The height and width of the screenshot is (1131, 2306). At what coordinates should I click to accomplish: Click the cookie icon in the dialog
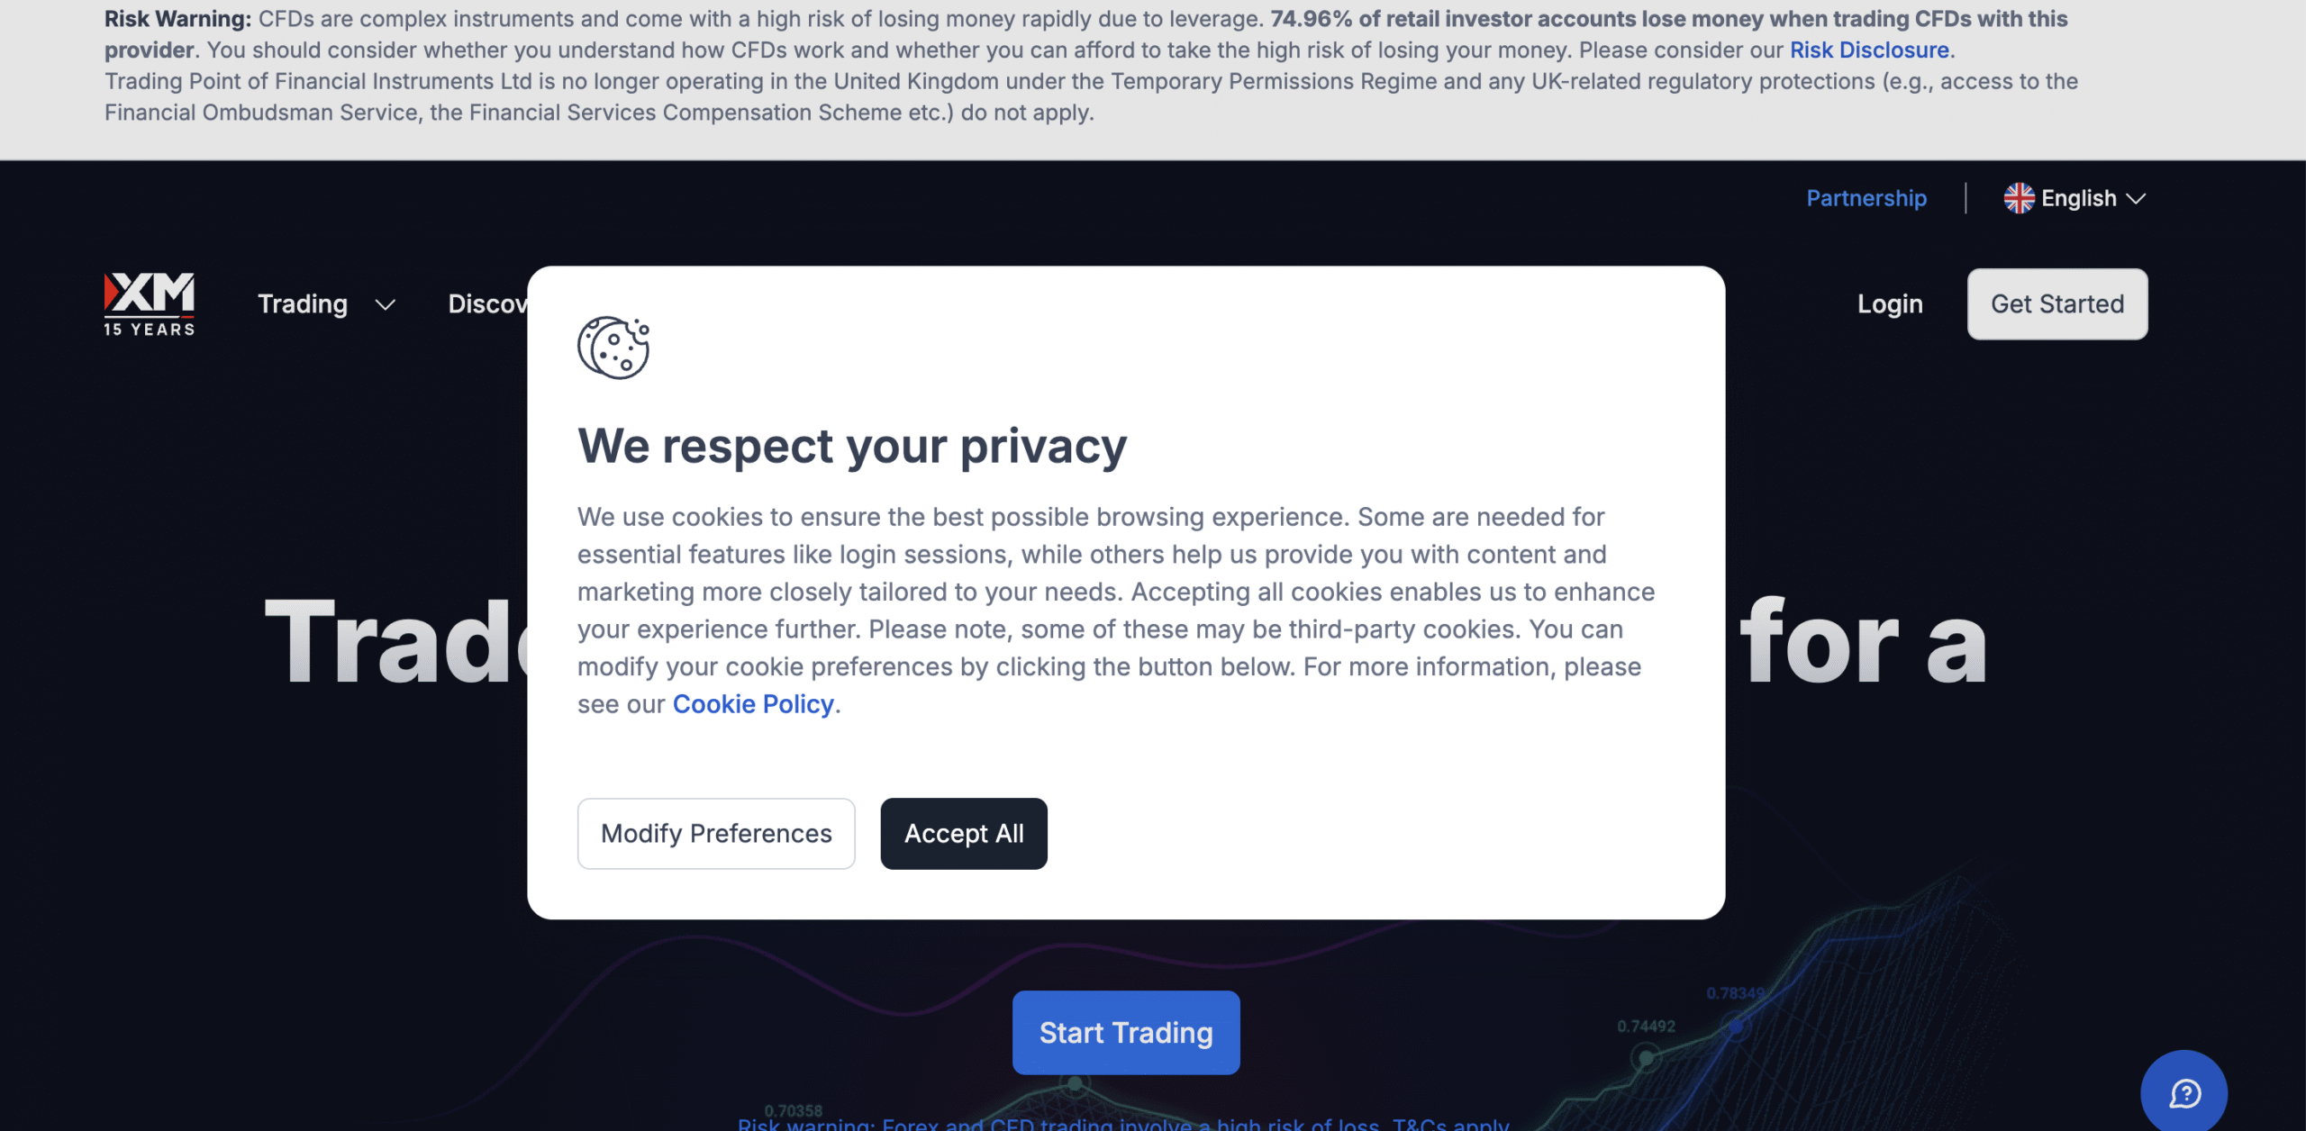[x=613, y=348]
